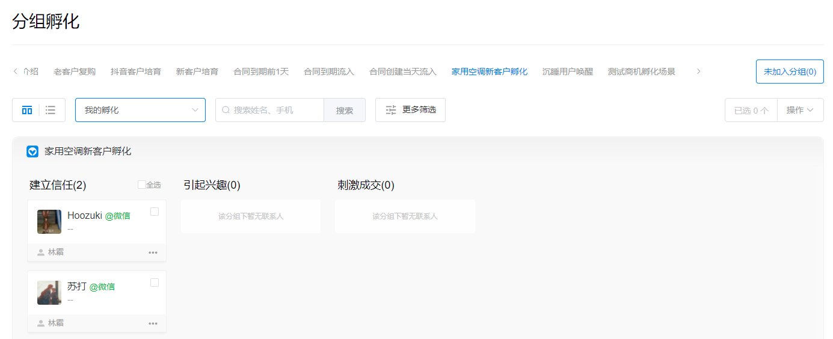This screenshot has width=833, height=339.
Task: Open the 沉睡用户唤醒 tab
Action: 567,72
